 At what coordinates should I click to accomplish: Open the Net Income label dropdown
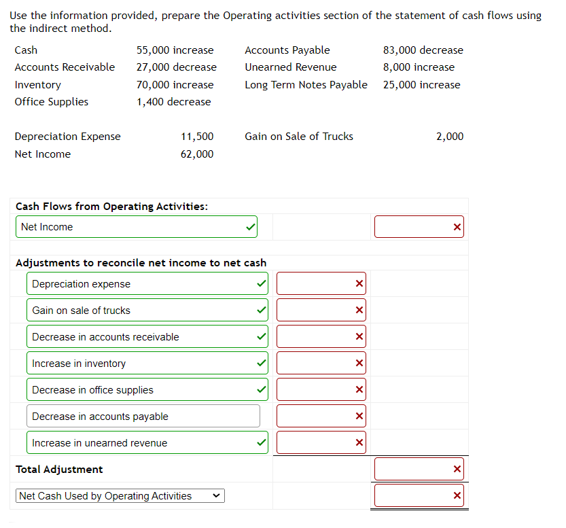(136, 226)
